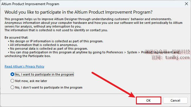Click the Cancel button
Screen dimensions: 191x107
175,100
